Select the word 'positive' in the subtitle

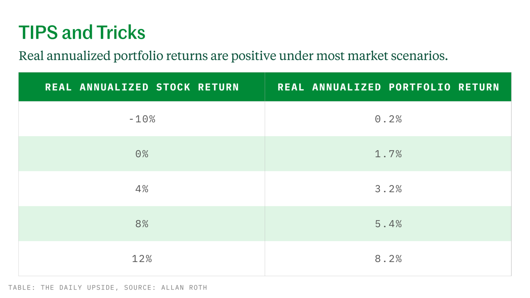coord(253,56)
